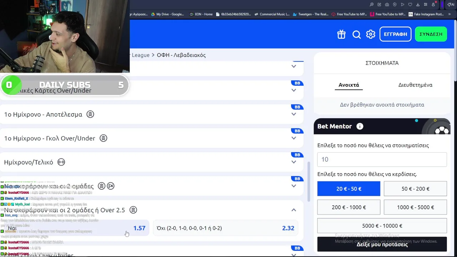
Task: Click the ΣΤΟΙΧΗΜΑΤΑ panel heading
Action: click(382, 63)
